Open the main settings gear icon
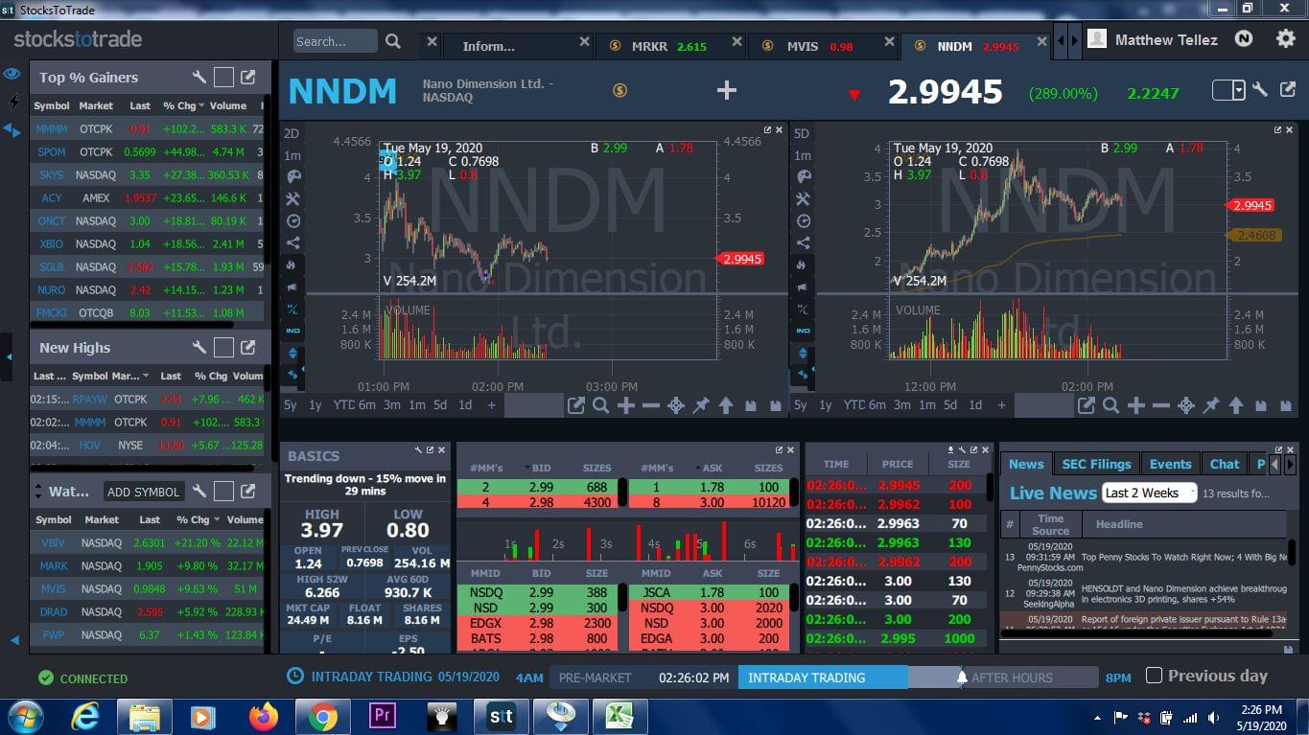This screenshot has height=735, width=1309. point(1286,39)
